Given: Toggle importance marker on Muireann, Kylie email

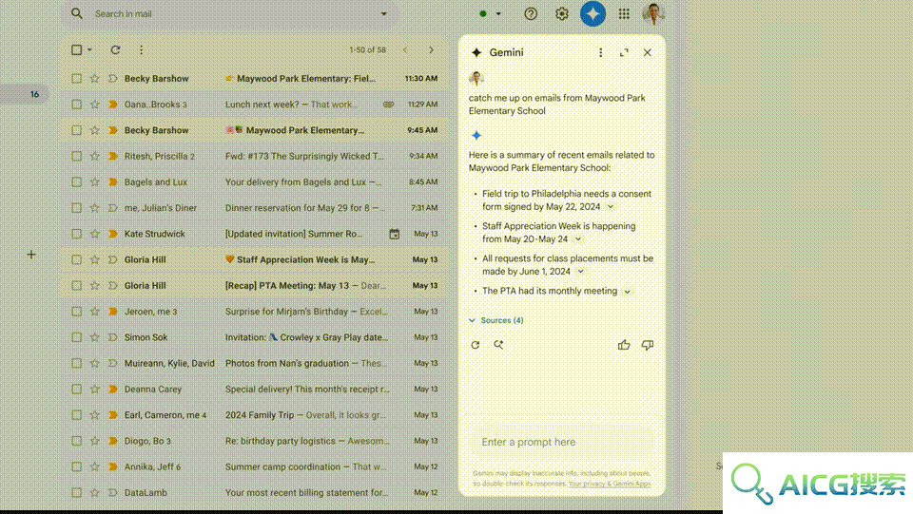Looking at the screenshot, I should point(113,363).
